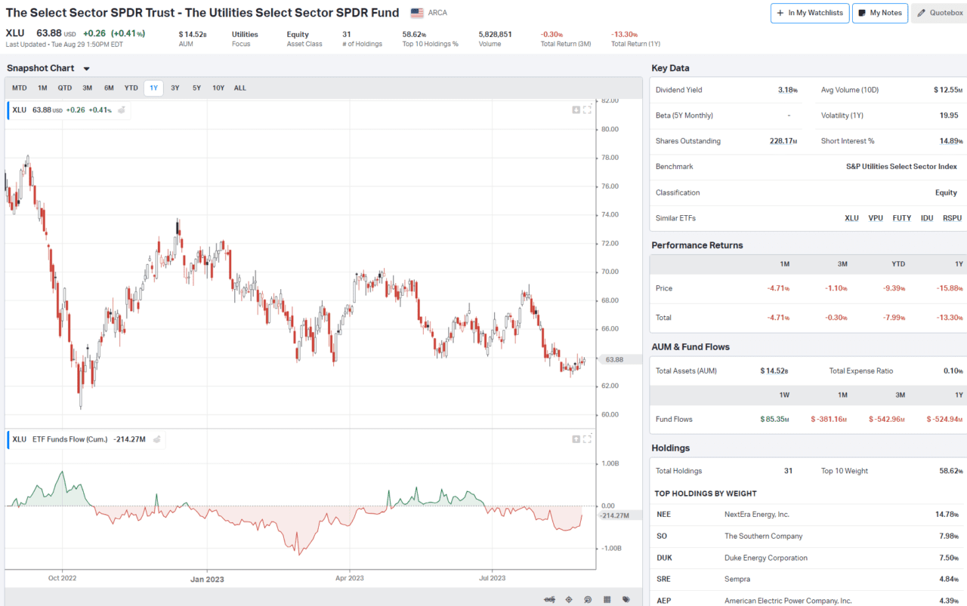Open NextEra Energy, Inc. holding
967x606 pixels.
point(756,515)
